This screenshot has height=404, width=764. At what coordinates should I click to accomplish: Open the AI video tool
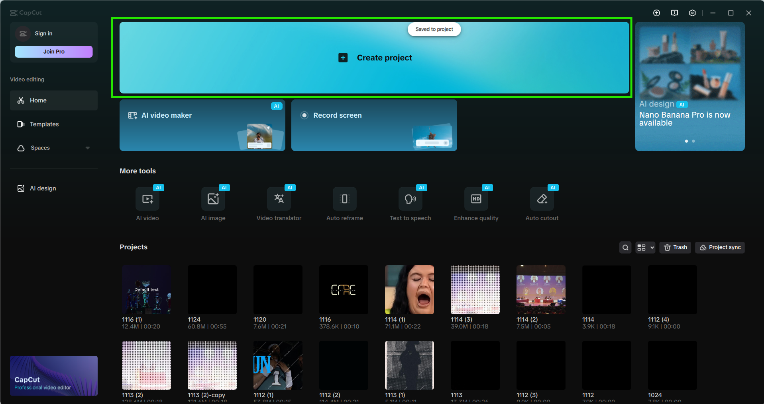tap(147, 199)
